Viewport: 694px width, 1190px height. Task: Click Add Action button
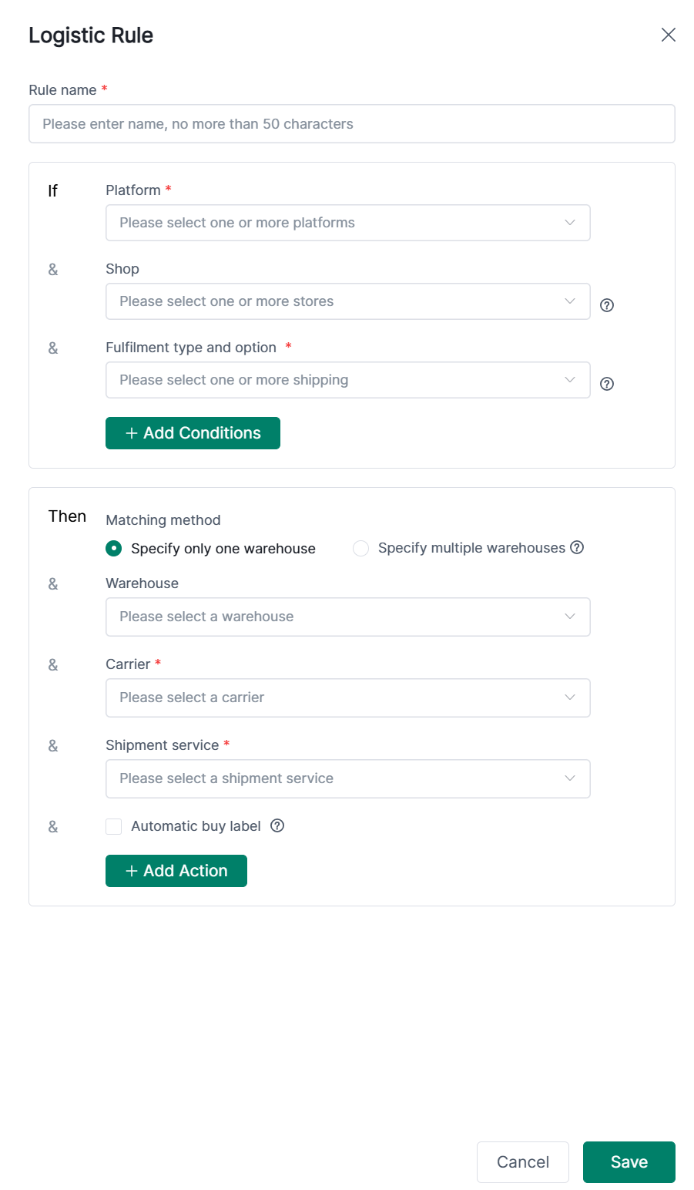(x=176, y=871)
